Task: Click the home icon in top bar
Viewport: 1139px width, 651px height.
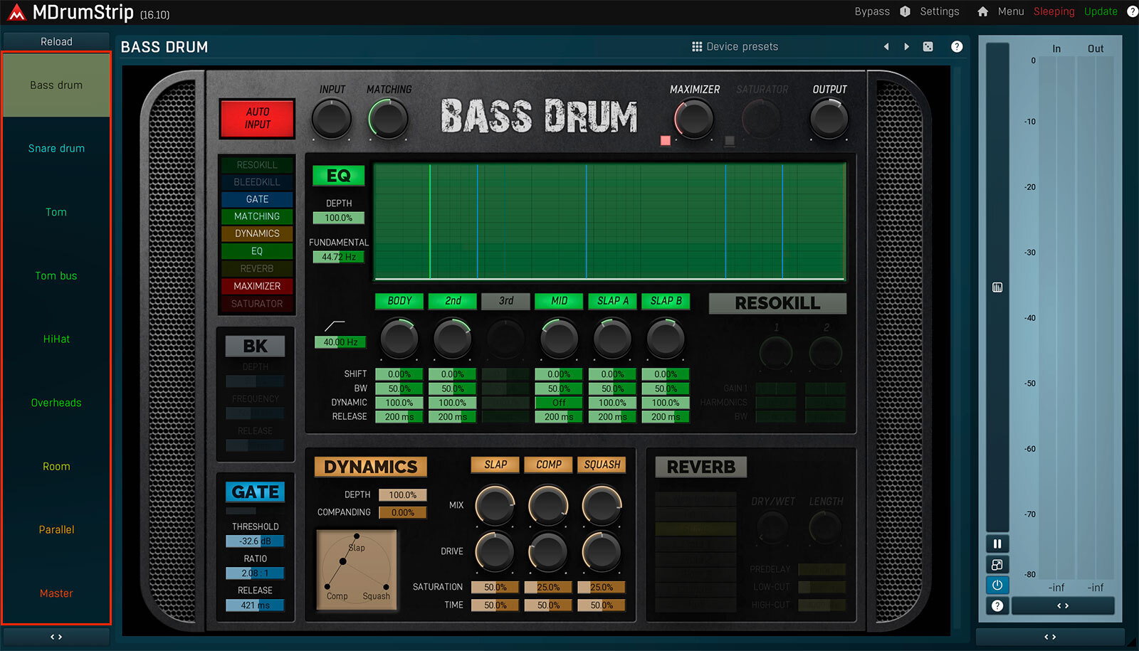Action: pos(983,11)
